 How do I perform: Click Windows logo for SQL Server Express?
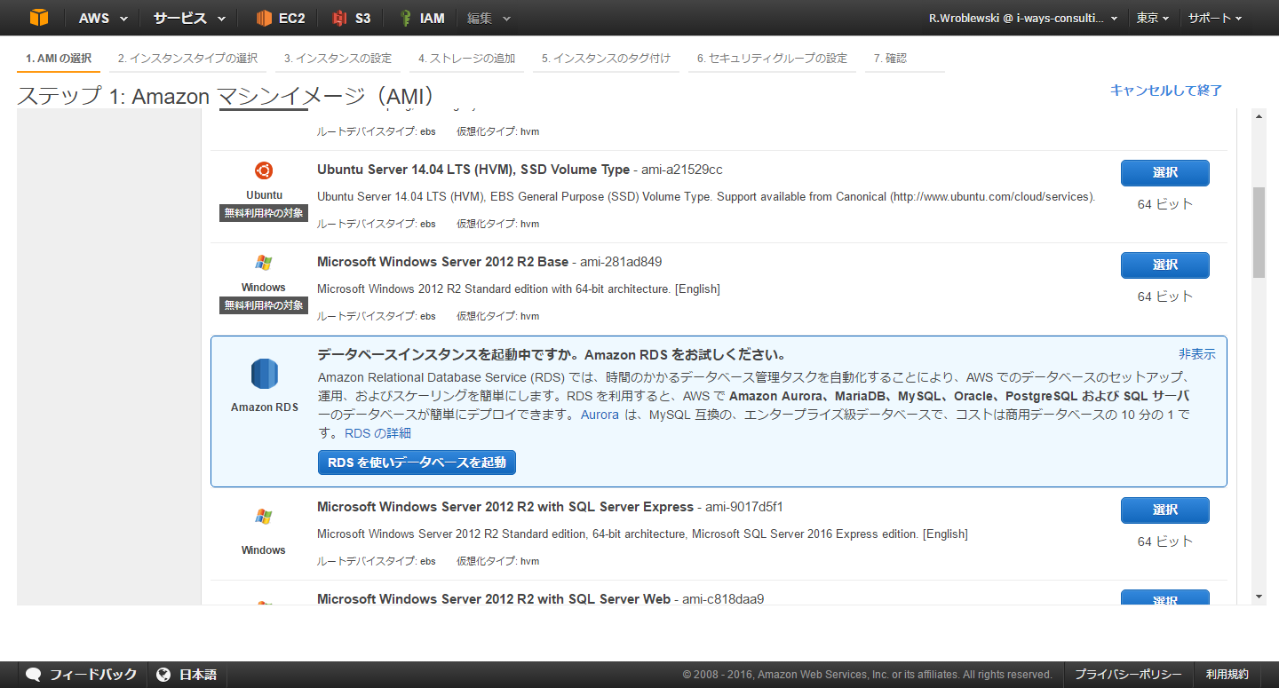264,517
